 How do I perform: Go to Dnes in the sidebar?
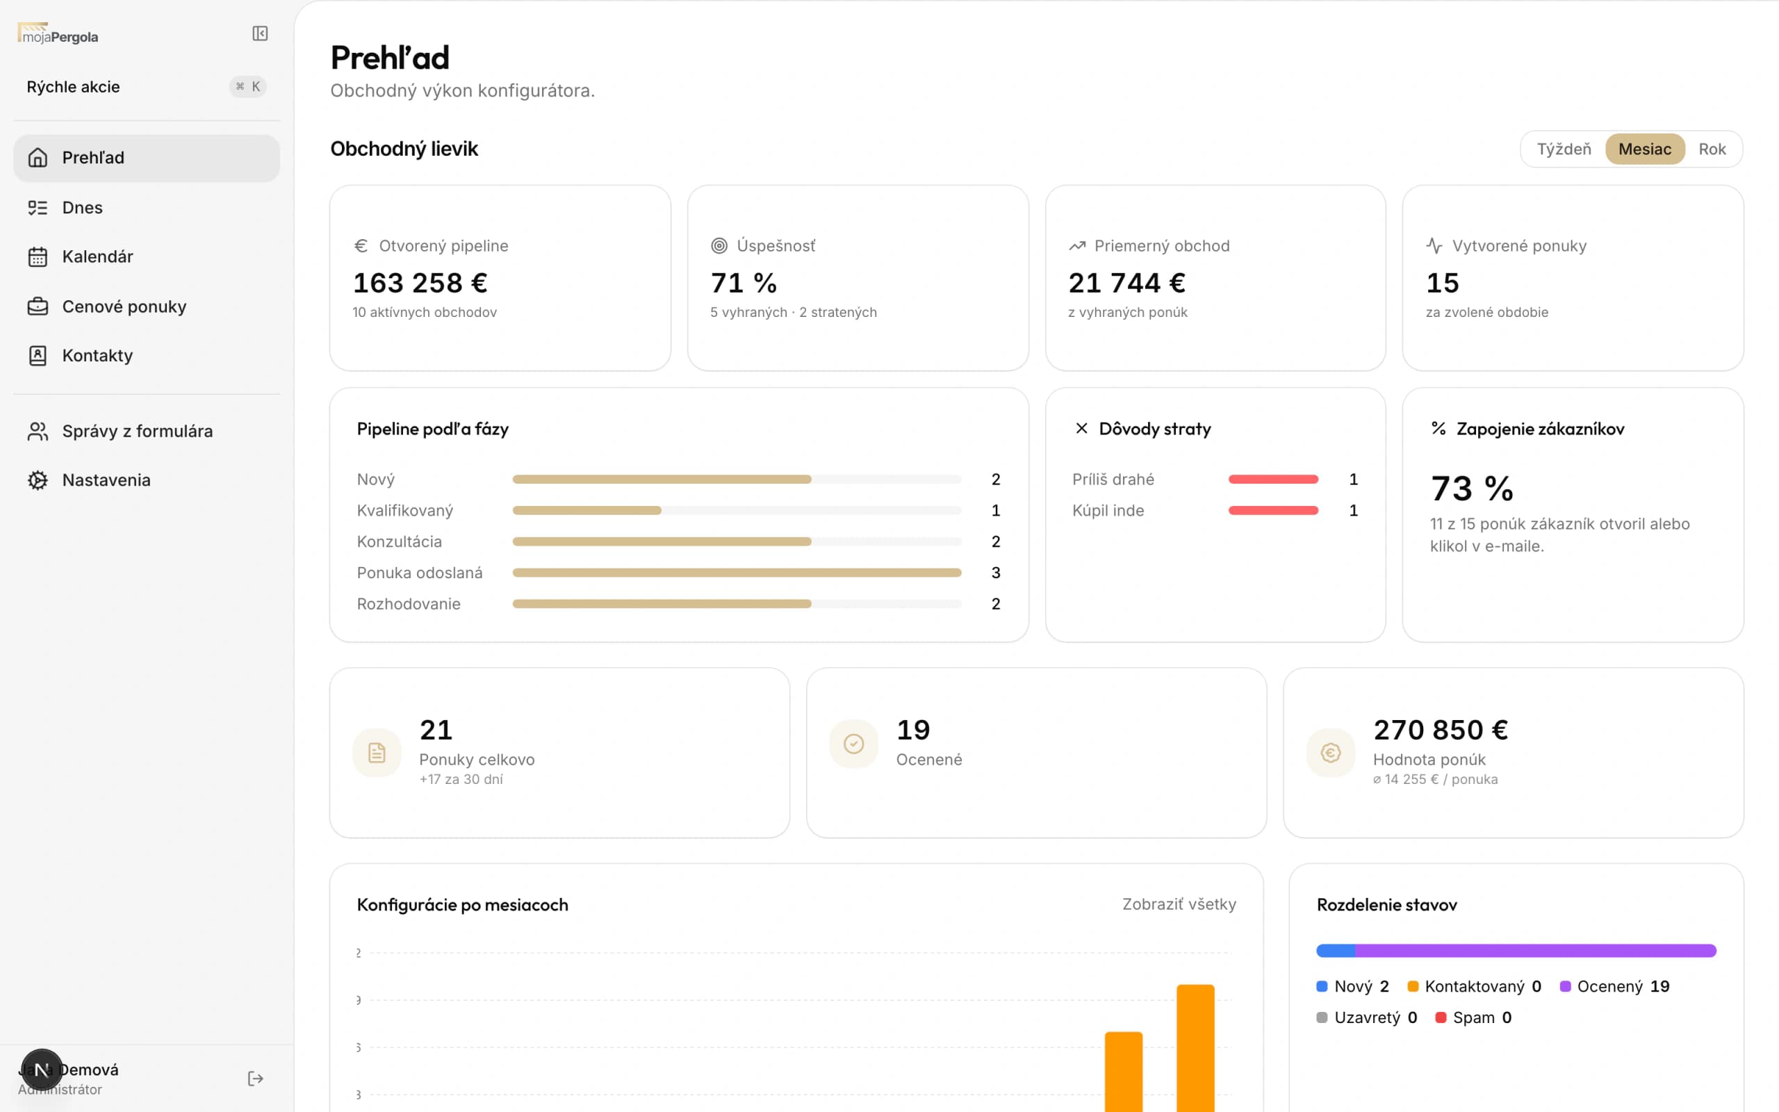147,207
